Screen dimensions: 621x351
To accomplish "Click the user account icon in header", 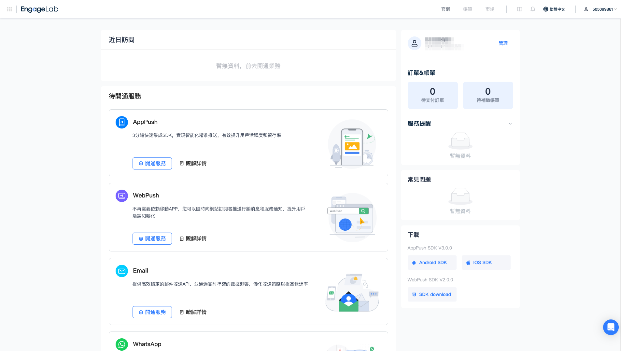I will [x=586, y=9].
